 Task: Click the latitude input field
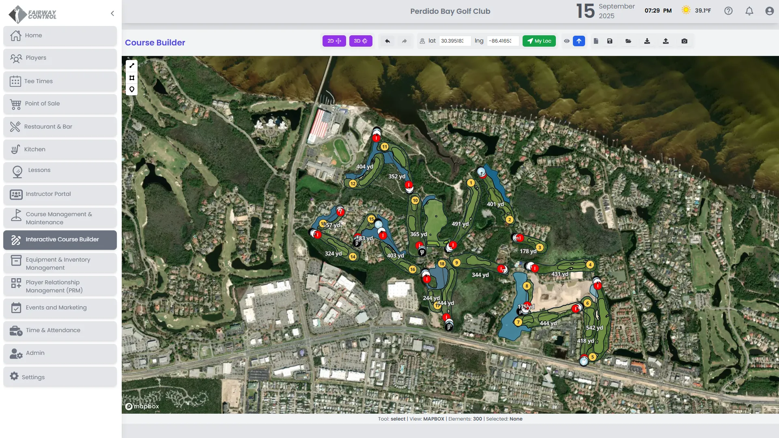coord(454,41)
